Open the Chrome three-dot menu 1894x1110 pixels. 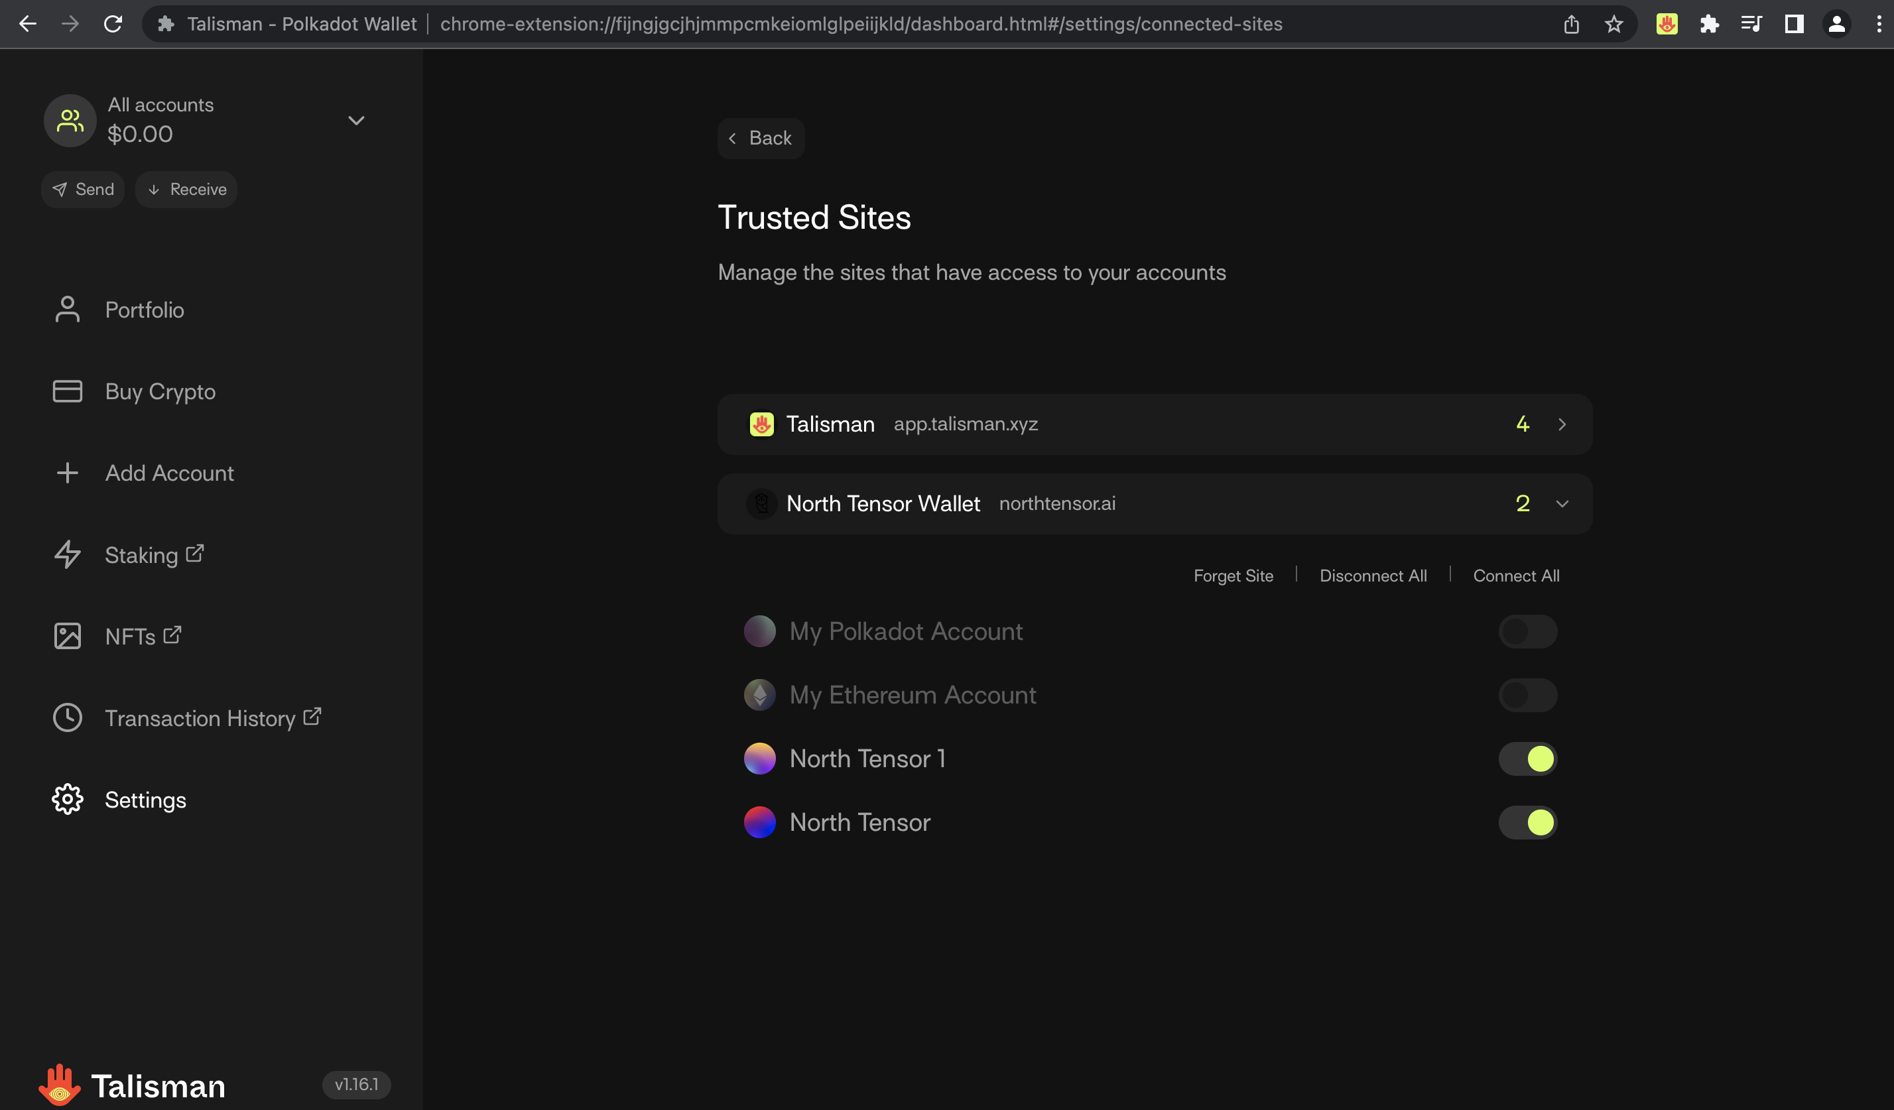pos(1879,24)
